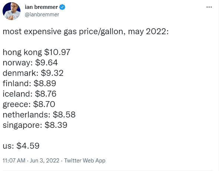Click the ian bremmer display name

[x=41, y=7]
